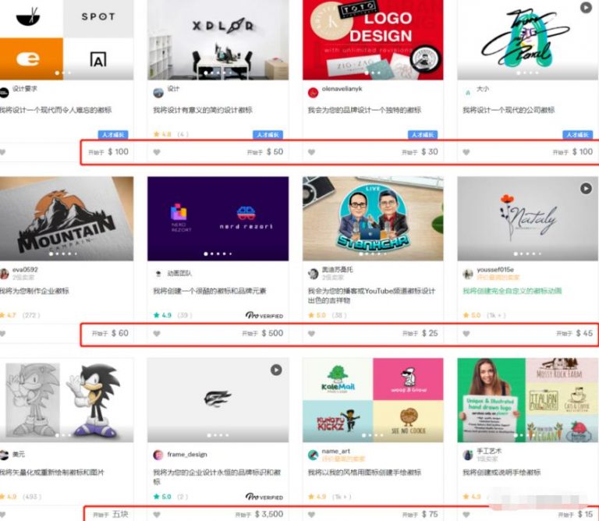This screenshot has height=521, width=599.
Task: Open frame_design seller profile
Action: coord(187,455)
